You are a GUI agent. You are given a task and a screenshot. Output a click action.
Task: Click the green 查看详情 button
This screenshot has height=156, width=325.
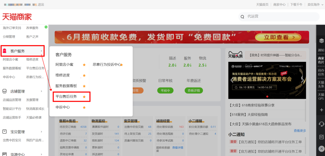coord(194,90)
